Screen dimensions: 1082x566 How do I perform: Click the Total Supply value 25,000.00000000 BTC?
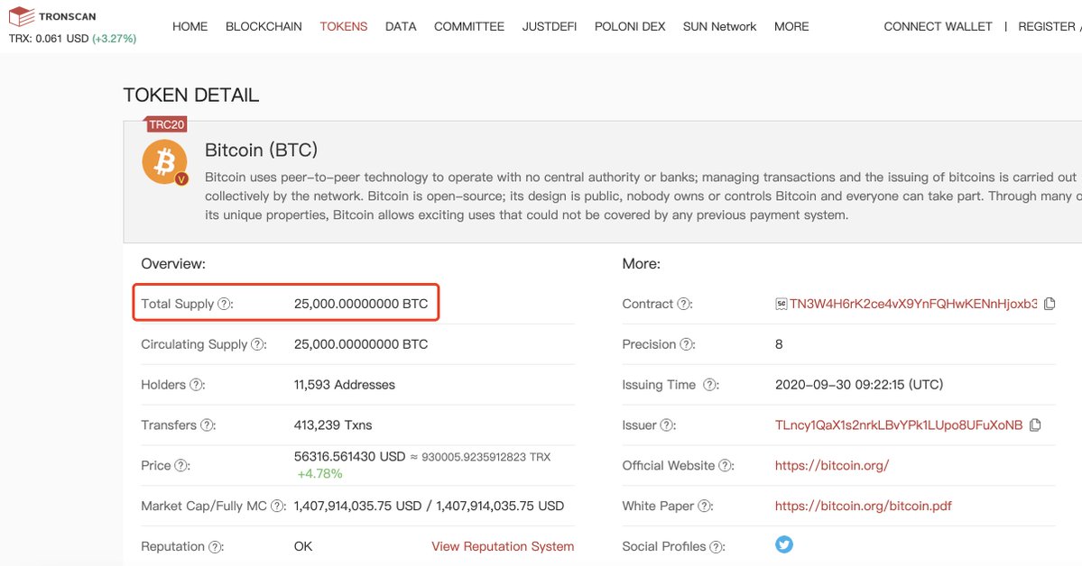[361, 304]
